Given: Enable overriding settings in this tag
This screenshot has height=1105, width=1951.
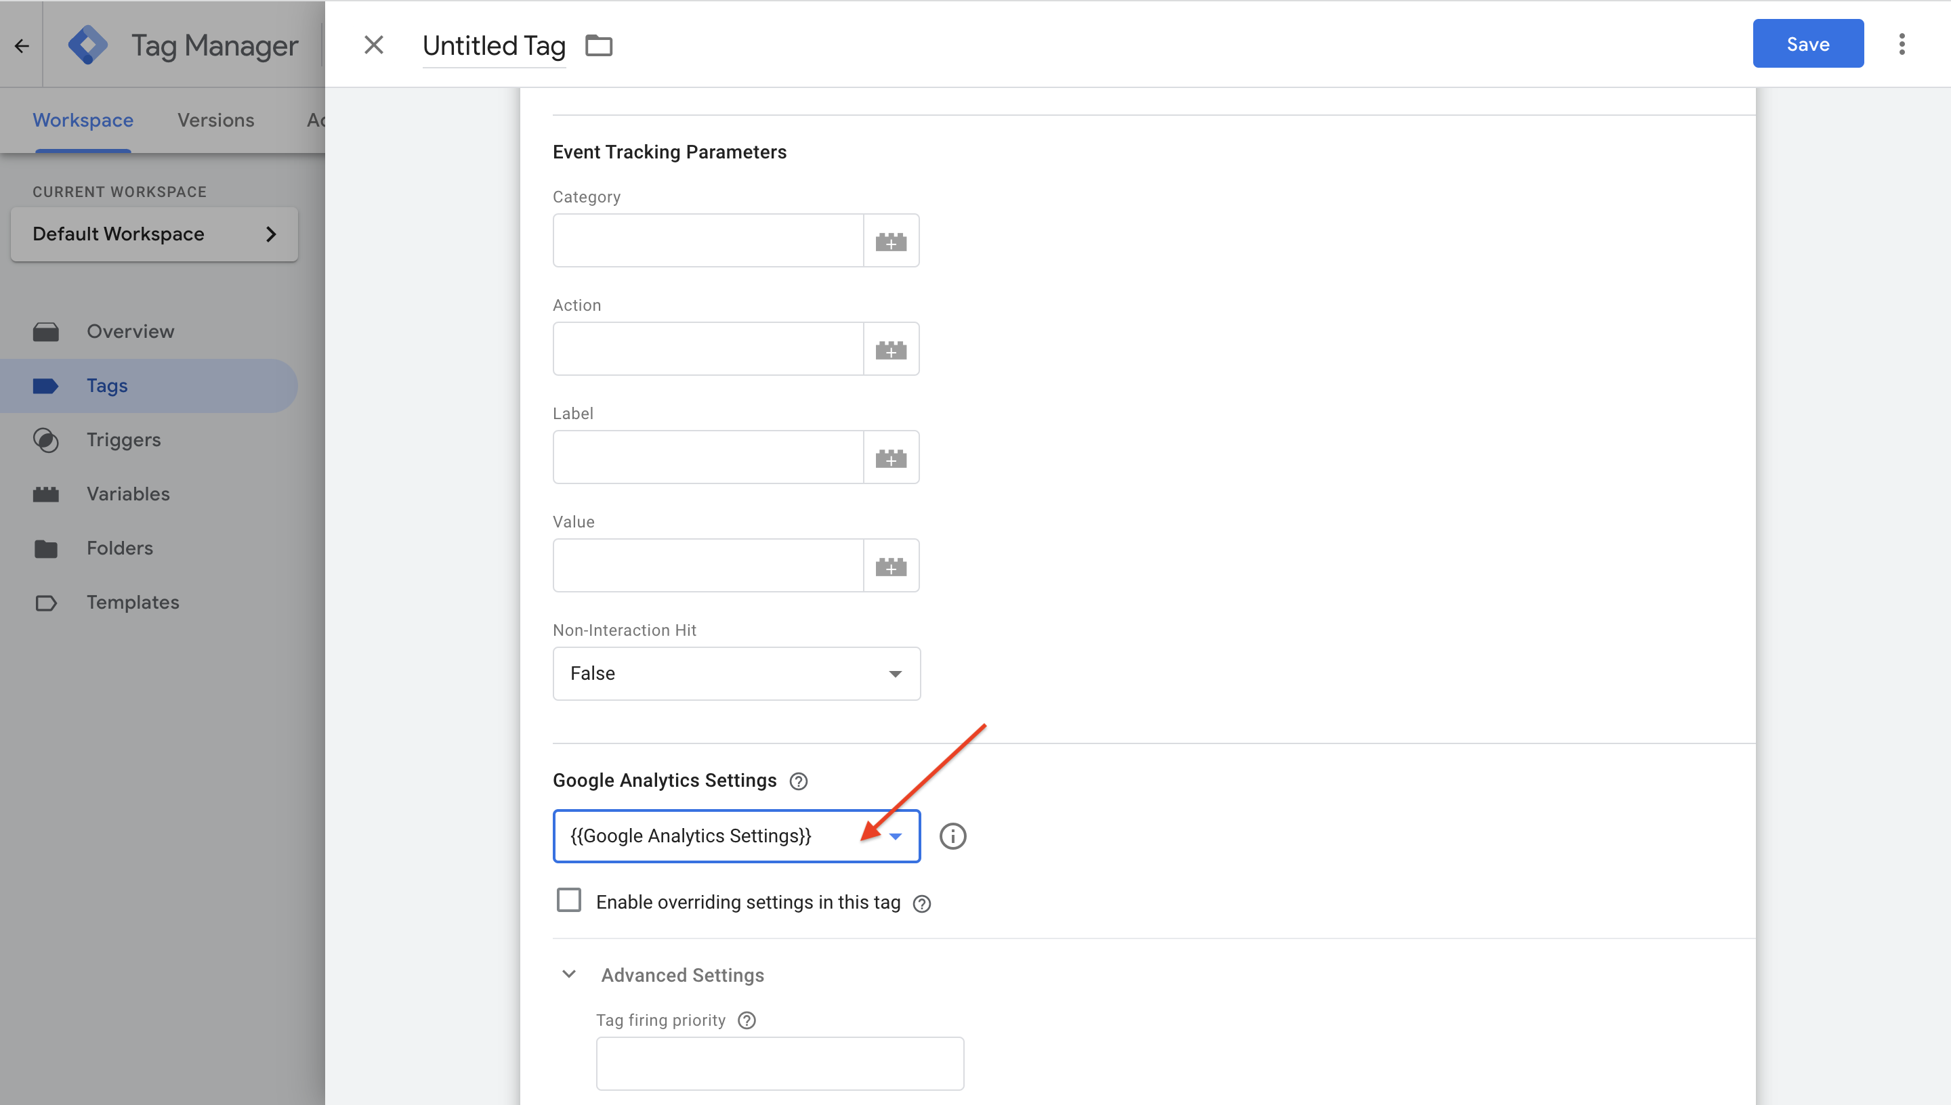Looking at the screenshot, I should coord(568,900).
